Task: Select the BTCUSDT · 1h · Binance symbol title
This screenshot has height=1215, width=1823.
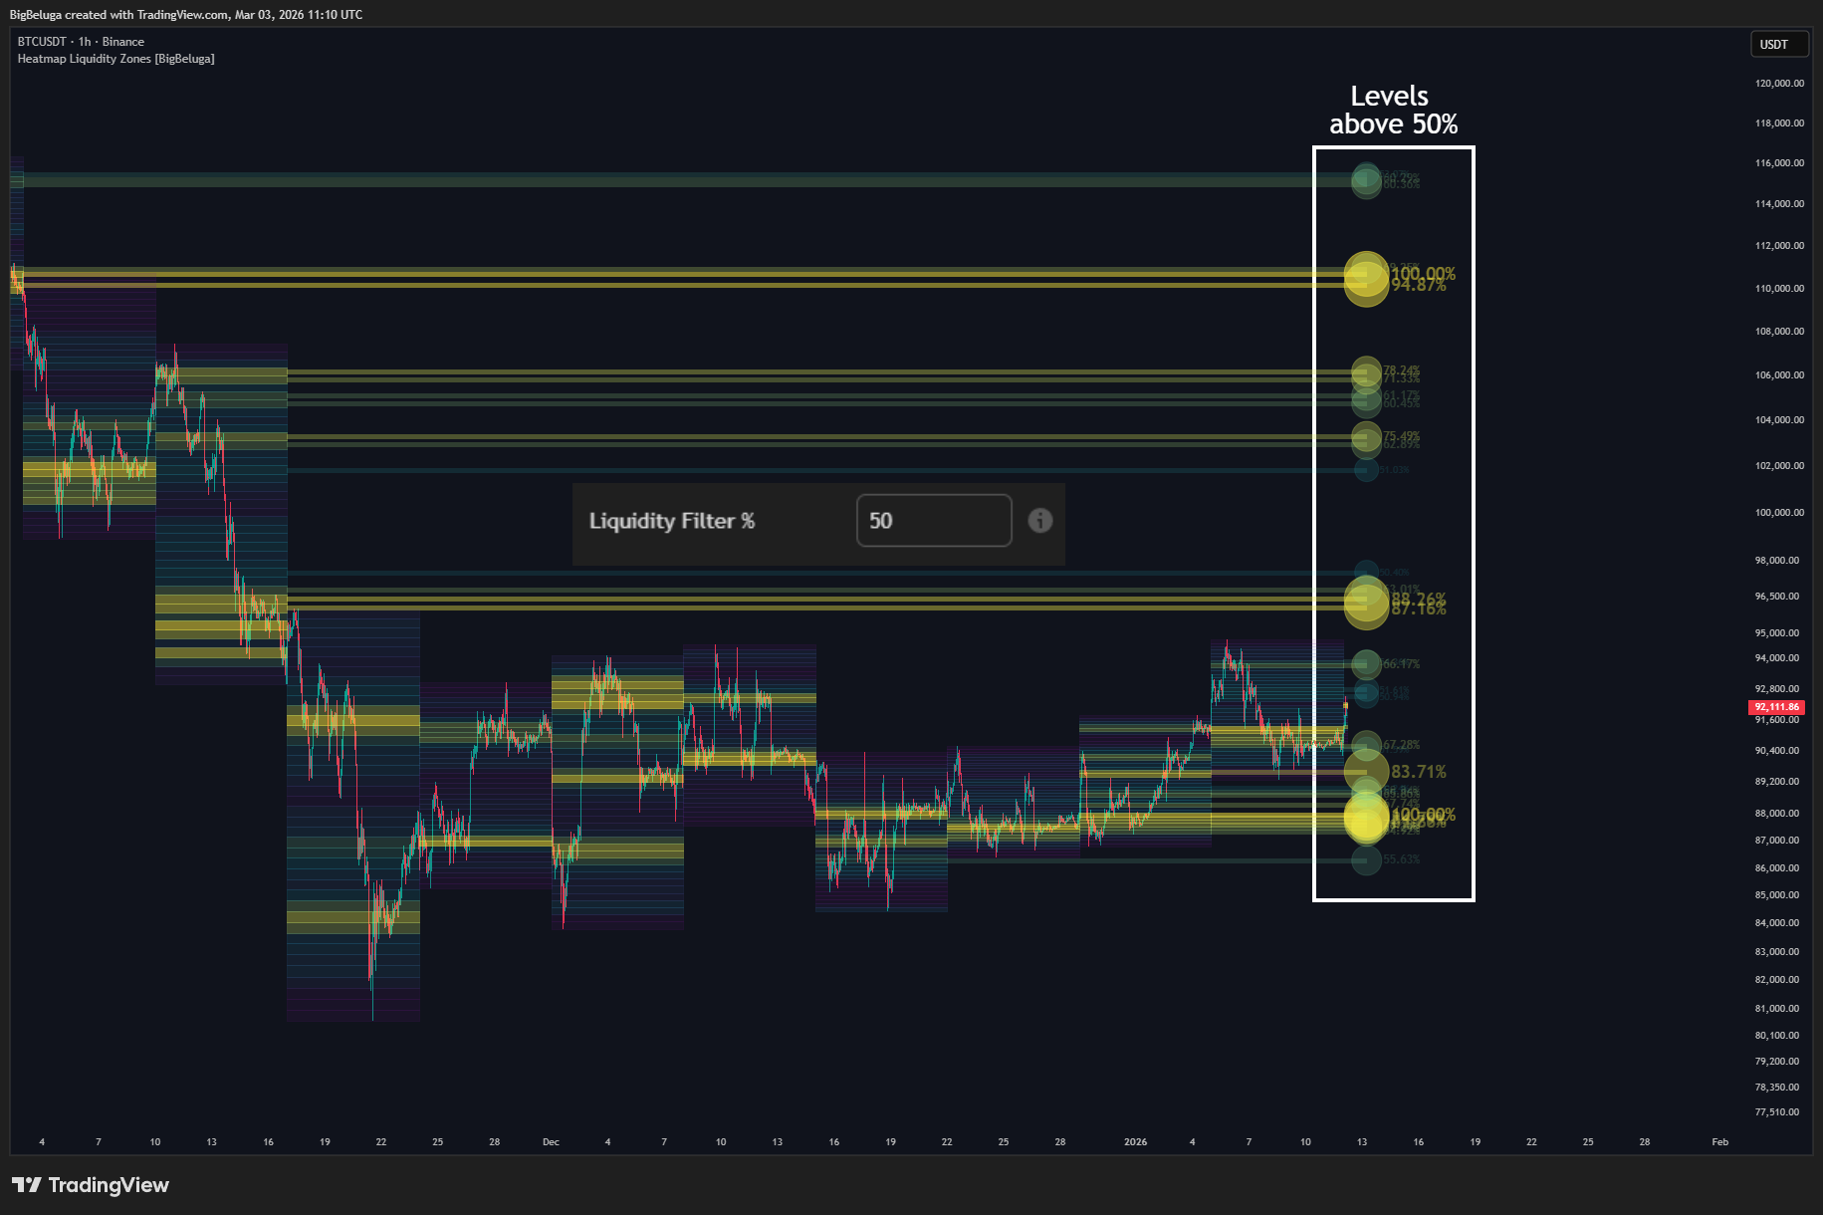Action: click(x=81, y=42)
